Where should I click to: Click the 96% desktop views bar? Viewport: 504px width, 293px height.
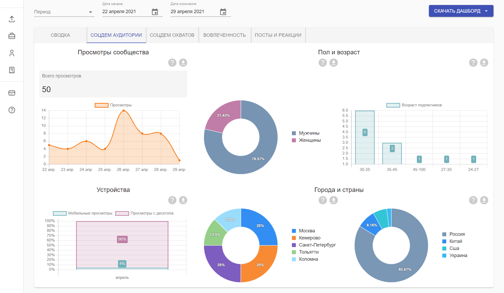pyautogui.click(x=122, y=245)
